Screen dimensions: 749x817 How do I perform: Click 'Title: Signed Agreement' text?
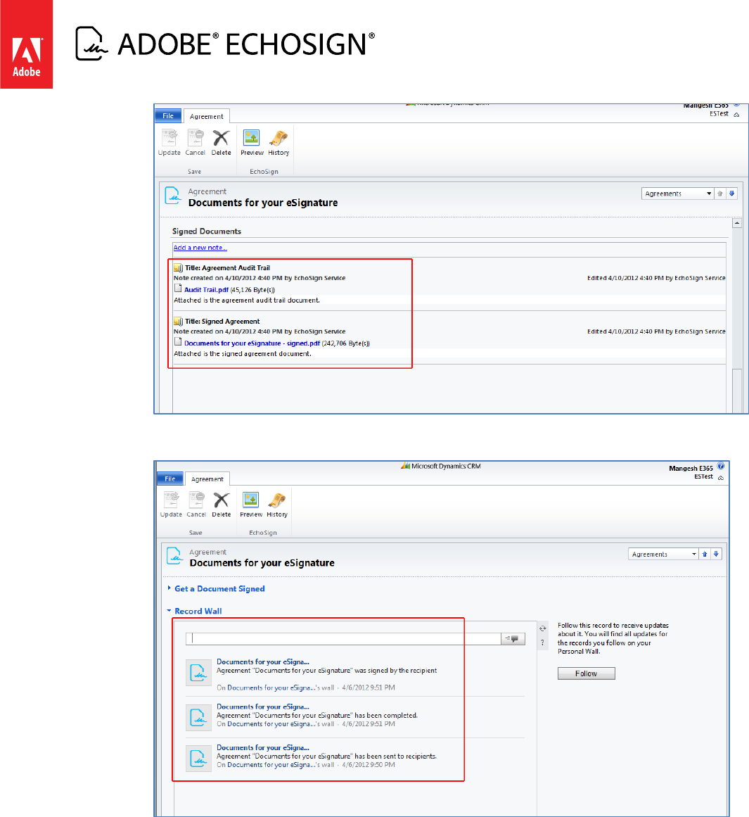pyautogui.click(x=222, y=322)
